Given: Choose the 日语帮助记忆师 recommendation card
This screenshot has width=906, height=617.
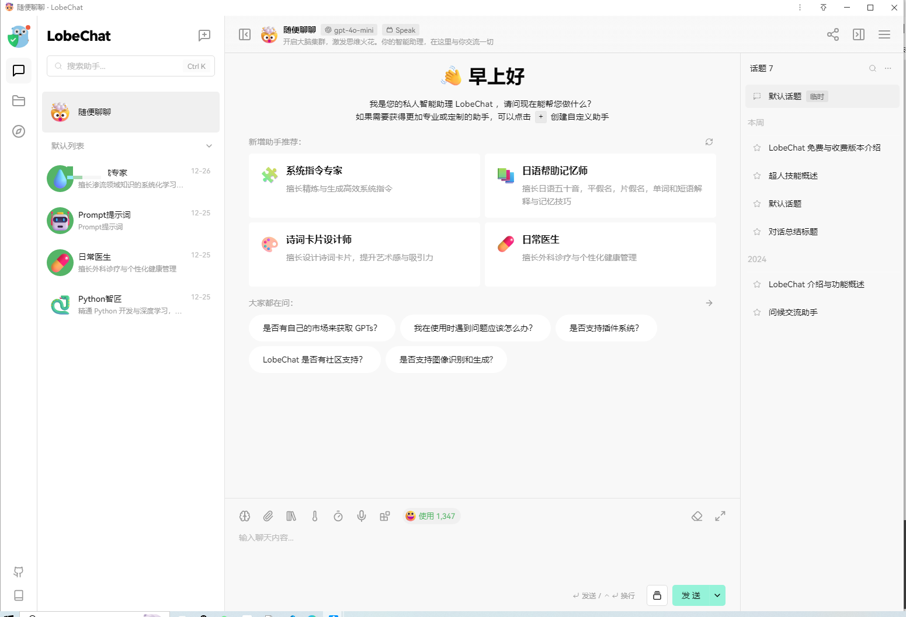Looking at the screenshot, I should tap(600, 186).
